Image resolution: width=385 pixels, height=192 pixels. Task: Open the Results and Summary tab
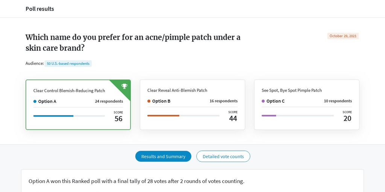163,156
